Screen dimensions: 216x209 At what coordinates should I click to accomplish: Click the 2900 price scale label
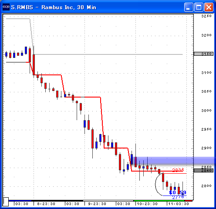206,148
